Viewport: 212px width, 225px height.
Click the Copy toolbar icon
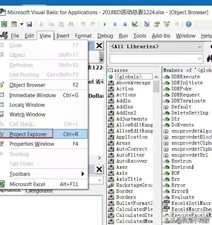click(x=51, y=24)
